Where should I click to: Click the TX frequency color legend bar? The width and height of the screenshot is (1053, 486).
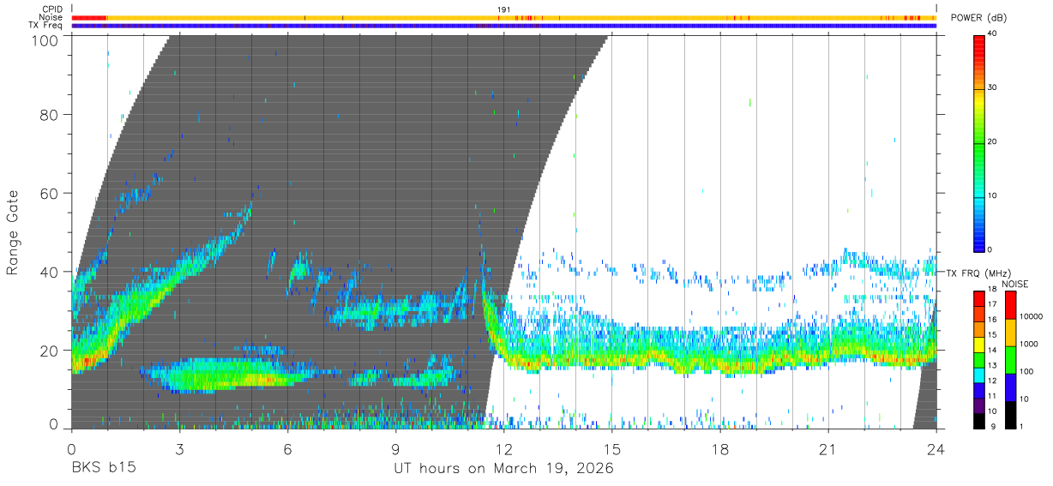pyautogui.click(x=978, y=359)
